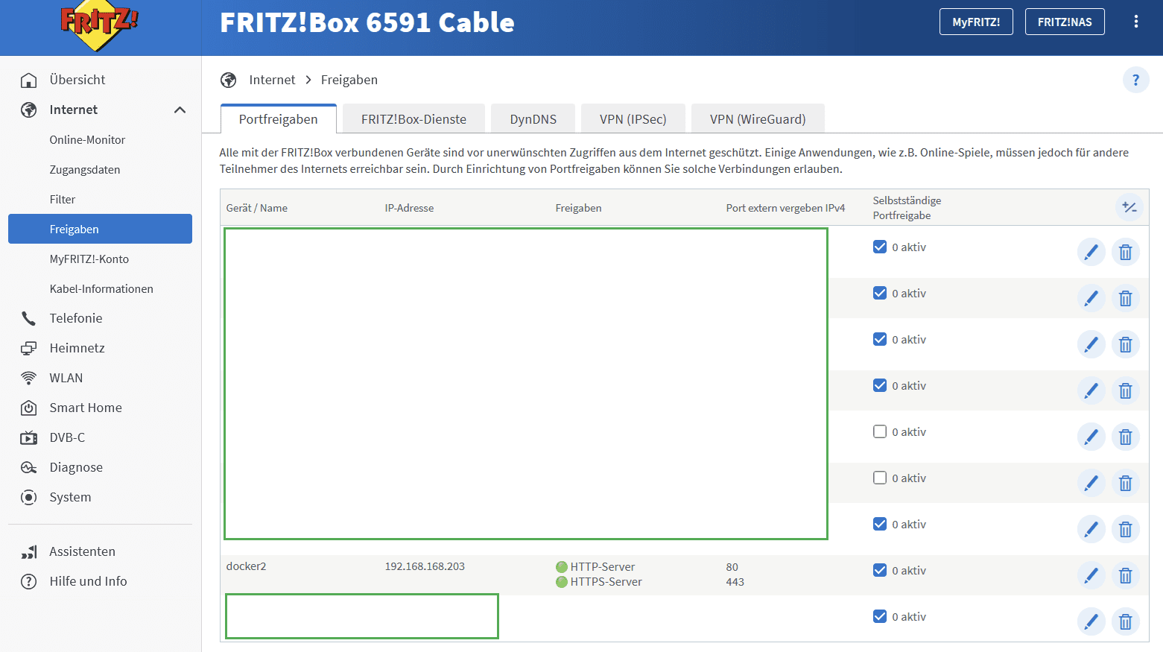
Task: Uncheck the first row's '0 aktiv' checkbox
Action: click(x=880, y=247)
